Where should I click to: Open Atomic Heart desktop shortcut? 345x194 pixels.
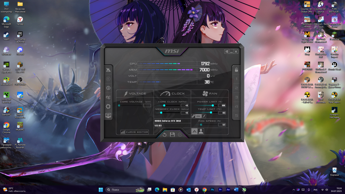click(x=334, y=66)
